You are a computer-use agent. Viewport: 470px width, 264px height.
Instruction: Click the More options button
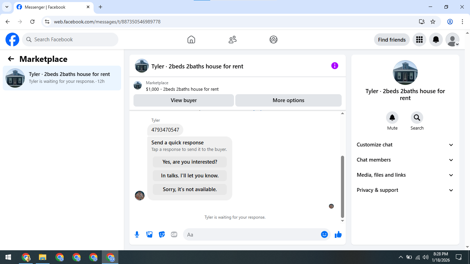(288, 100)
